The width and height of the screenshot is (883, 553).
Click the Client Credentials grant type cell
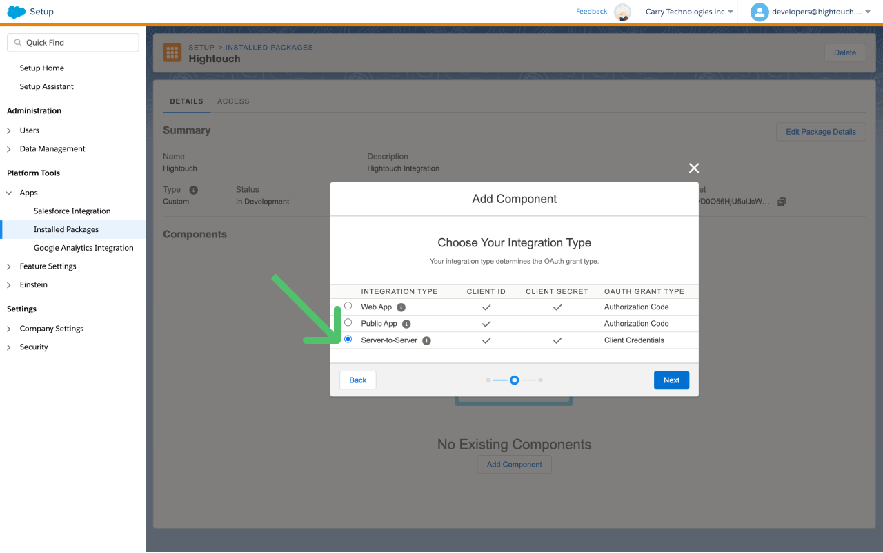(634, 340)
